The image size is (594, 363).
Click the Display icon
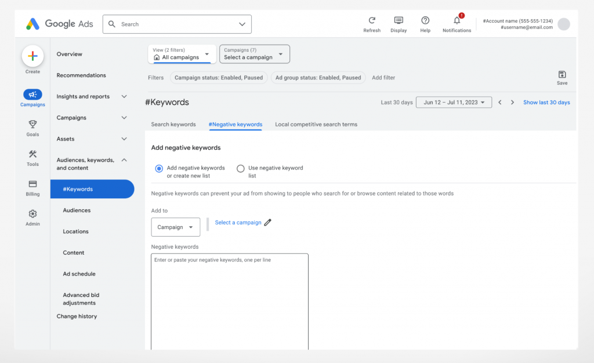click(399, 20)
